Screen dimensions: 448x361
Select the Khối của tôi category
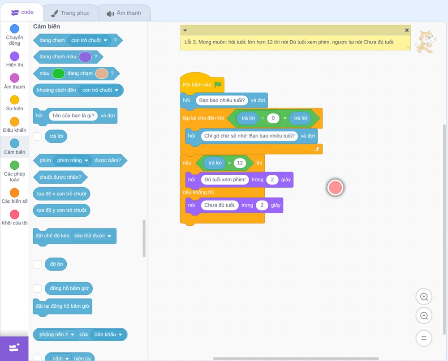15,218
